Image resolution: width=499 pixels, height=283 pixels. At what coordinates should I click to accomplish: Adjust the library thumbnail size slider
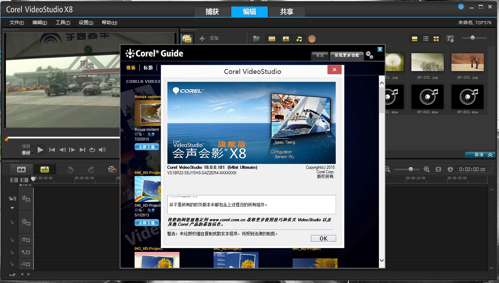coord(472,38)
